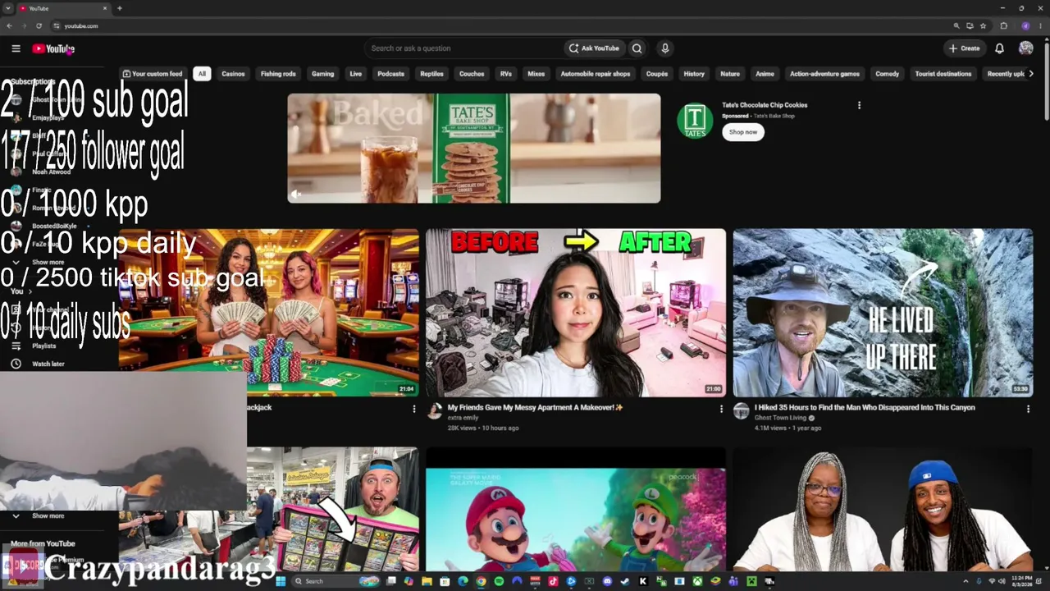Click Shop now on Tate's ad
The image size is (1050, 591).
[743, 132]
